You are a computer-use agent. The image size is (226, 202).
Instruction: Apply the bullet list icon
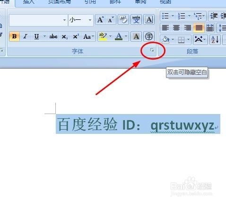[x=165, y=16]
